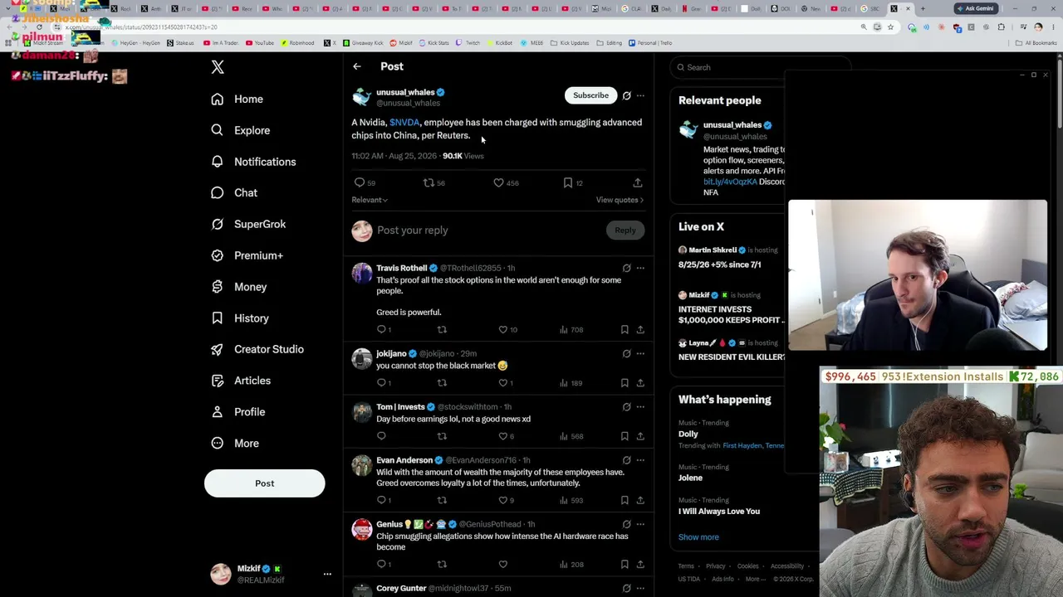Open the Twitch bookmark
Screen dimensions: 1063x597
point(468,43)
